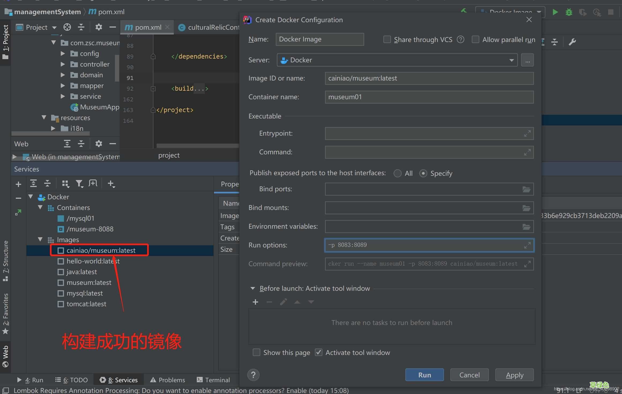This screenshot has width=622, height=394.
Task: Click the Cancel button in dialog
Action: point(469,375)
